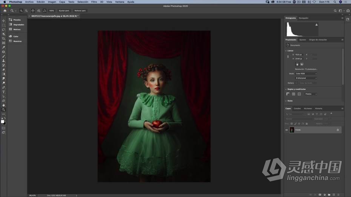Select the Eraser tool
This screenshot has height=197, width=351.
click(3, 70)
